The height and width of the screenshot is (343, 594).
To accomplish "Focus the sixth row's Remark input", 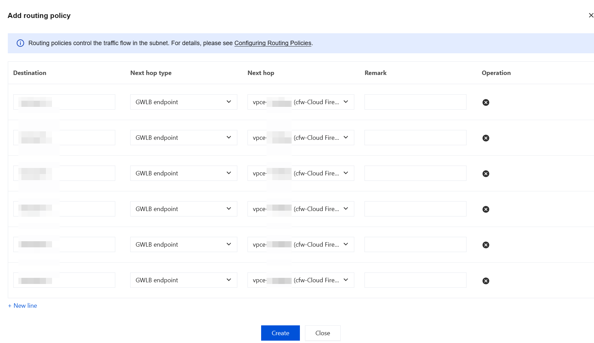I will (415, 280).
